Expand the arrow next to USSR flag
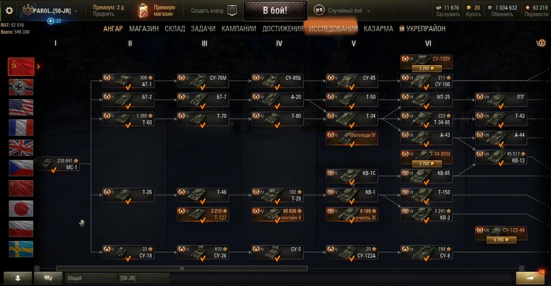 tap(39, 67)
